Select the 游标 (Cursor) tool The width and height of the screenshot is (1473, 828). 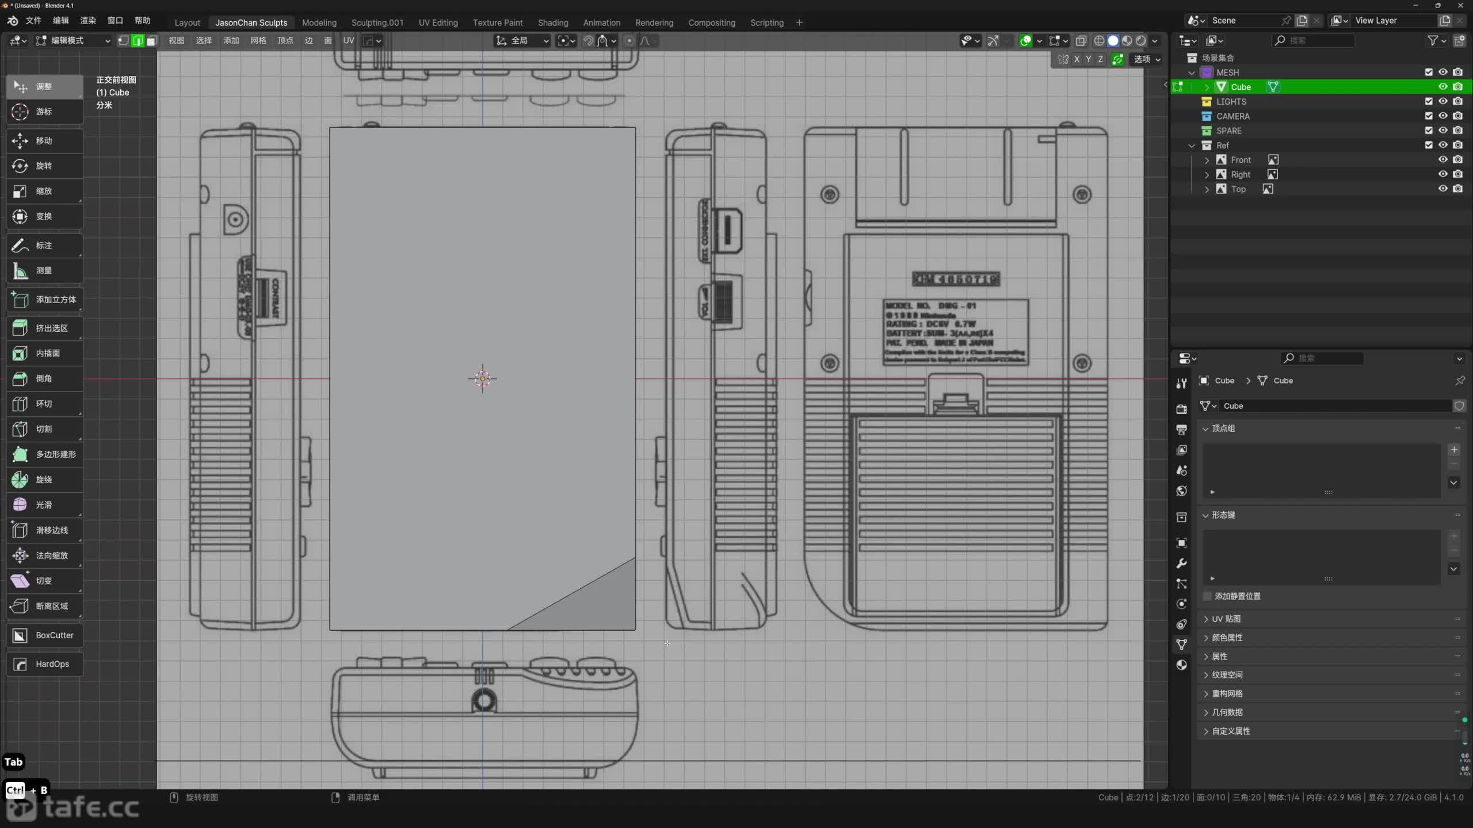(x=45, y=112)
